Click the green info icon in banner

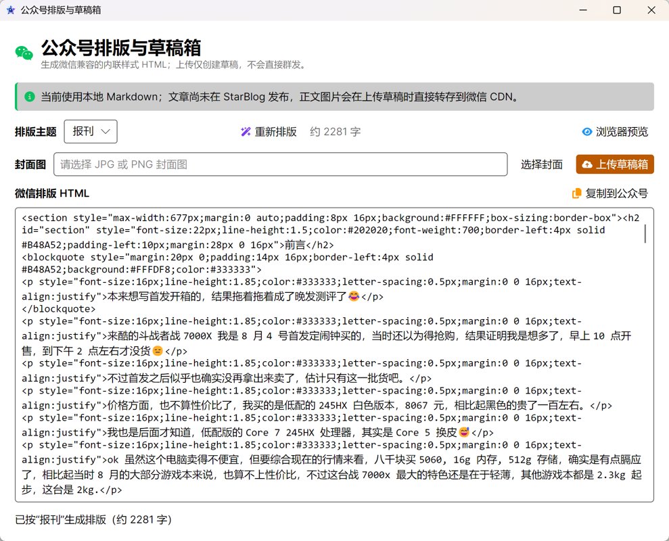30,97
